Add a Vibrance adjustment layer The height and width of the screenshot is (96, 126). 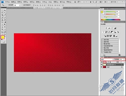[103, 32]
